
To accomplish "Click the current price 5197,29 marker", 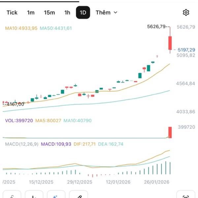I will [186, 50].
